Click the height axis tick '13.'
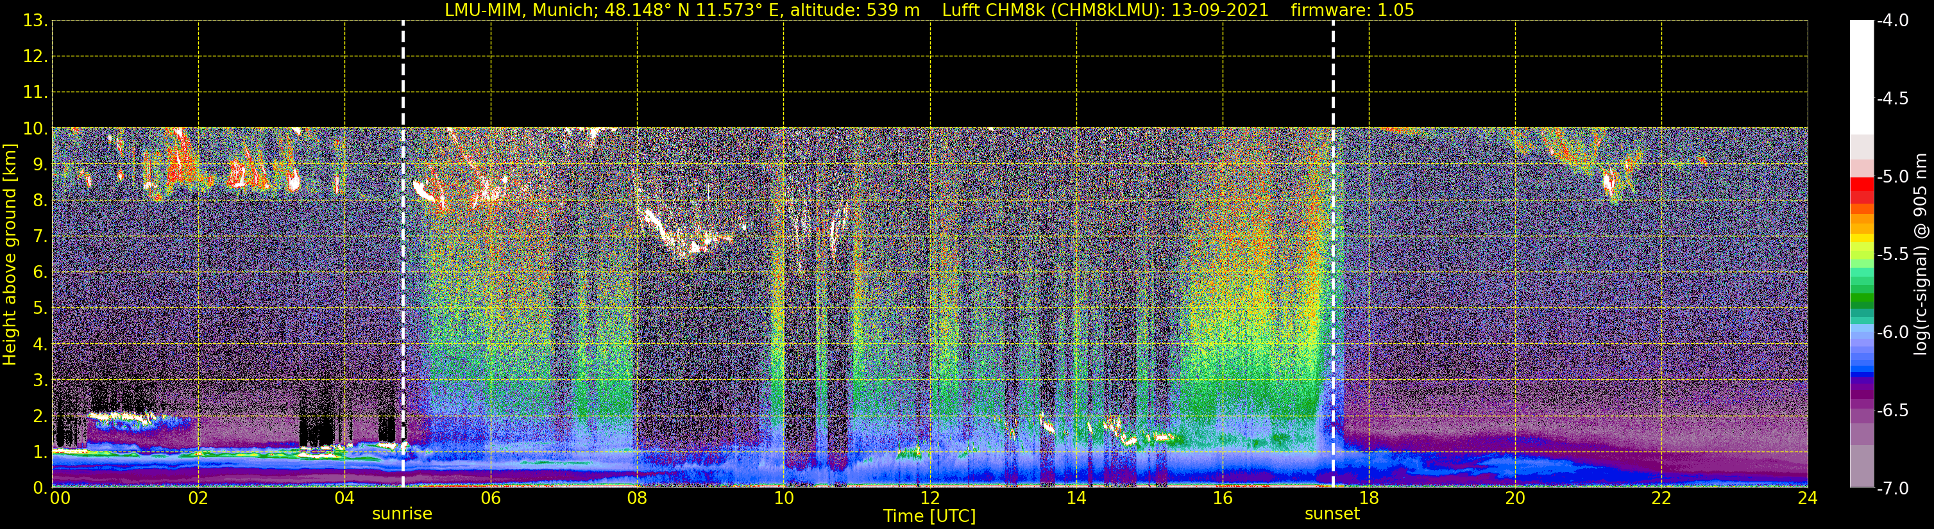 35,20
